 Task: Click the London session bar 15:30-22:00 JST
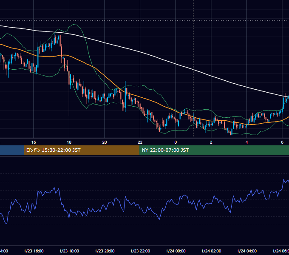click(x=82, y=150)
